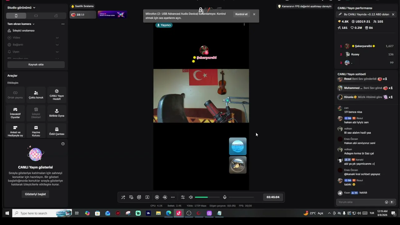Dismiss the microphone notification with X

(254, 14)
